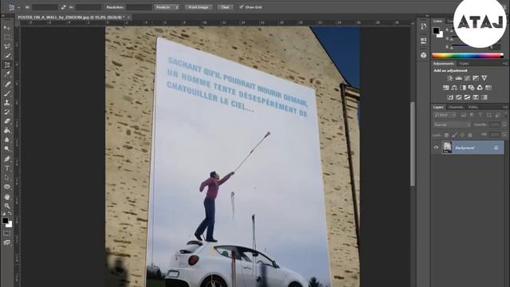The image size is (510, 287).
Task: Open the crop tool preset picker arrow
Action: pyautogui.click(x=18, y=7)
